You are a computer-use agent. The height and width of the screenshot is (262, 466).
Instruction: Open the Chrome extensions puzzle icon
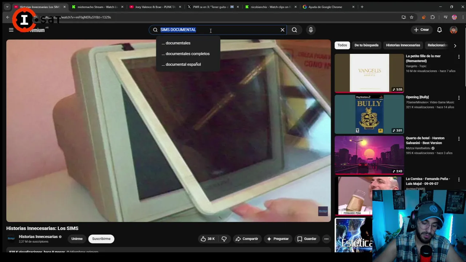pyautogui.click(x=433, y=17)
